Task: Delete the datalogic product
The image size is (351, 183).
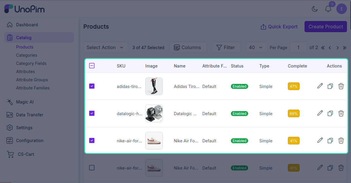Action: pyautogui.click(x=341, y=113)
